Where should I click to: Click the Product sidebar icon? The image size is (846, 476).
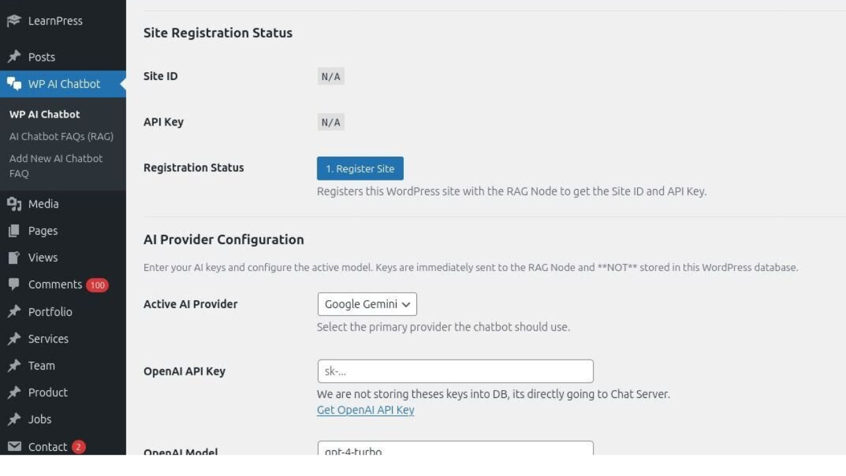click(14, 392)
